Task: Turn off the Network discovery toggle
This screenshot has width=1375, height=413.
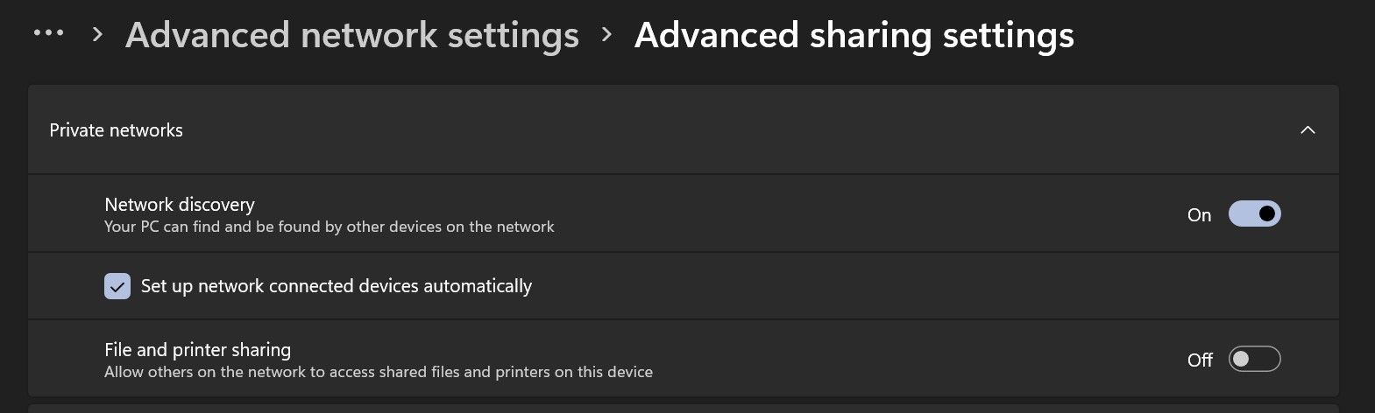Action: click(x=1254, y=213)
